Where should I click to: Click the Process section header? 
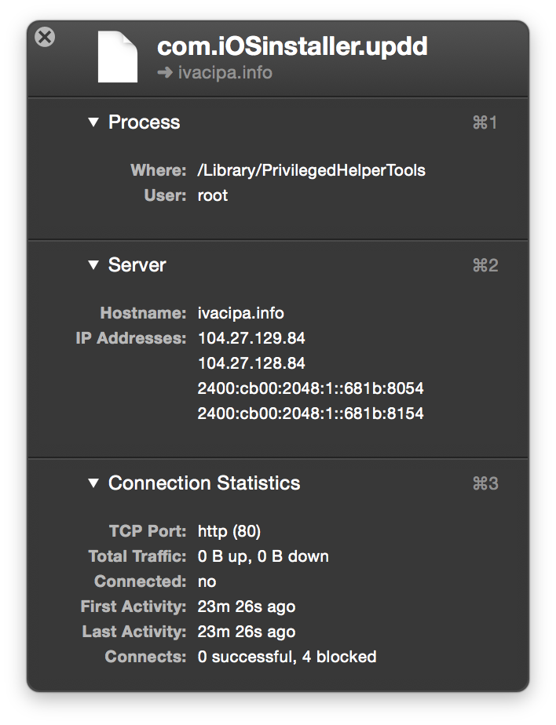[x=144, y=122]
